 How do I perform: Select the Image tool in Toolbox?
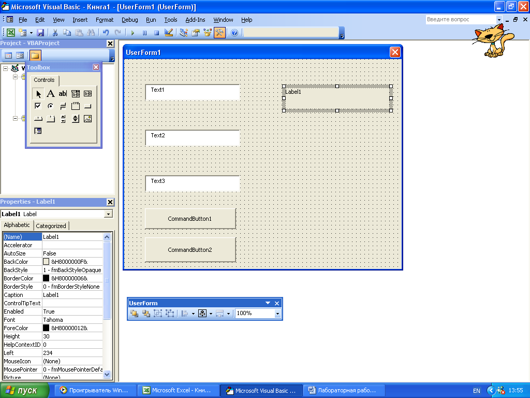(x=87, y=119)
